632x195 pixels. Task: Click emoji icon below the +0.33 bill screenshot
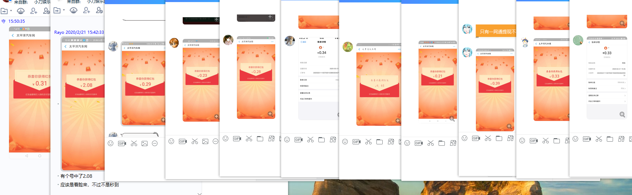pos(575,139)
